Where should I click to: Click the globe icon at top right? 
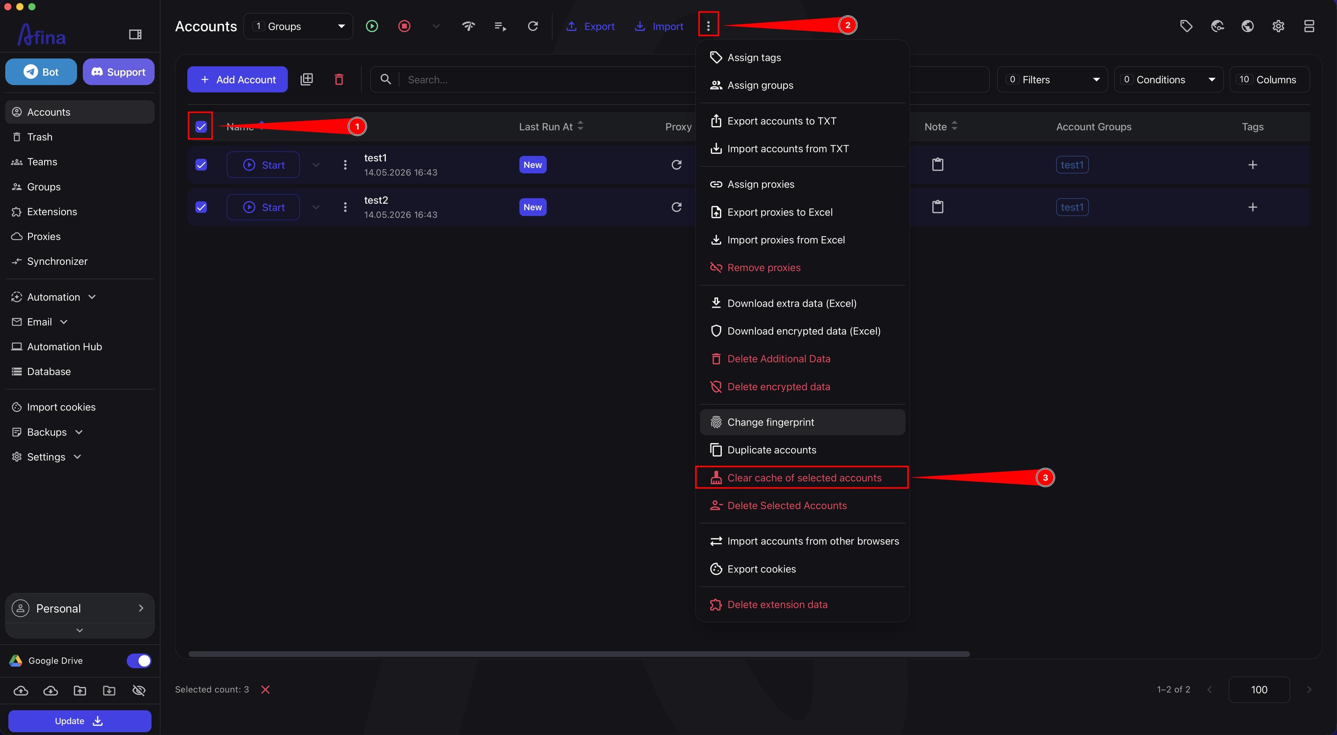(x=1248, y=26)
